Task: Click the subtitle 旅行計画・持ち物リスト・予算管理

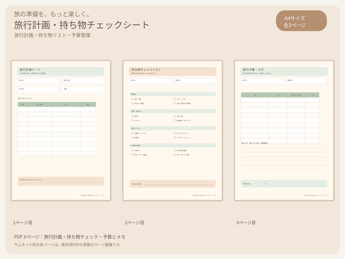Action: click(x=52, y=35)
